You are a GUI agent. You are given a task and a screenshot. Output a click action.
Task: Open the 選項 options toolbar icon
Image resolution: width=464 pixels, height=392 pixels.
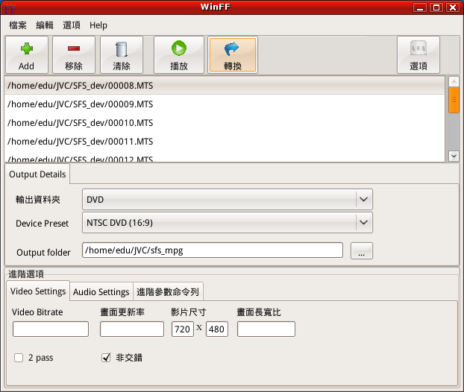[x=418, y=49]
